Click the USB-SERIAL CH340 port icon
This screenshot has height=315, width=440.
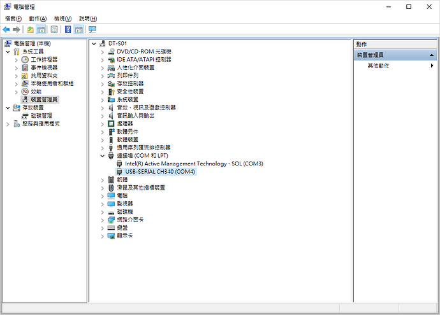(x=119, y=172)
